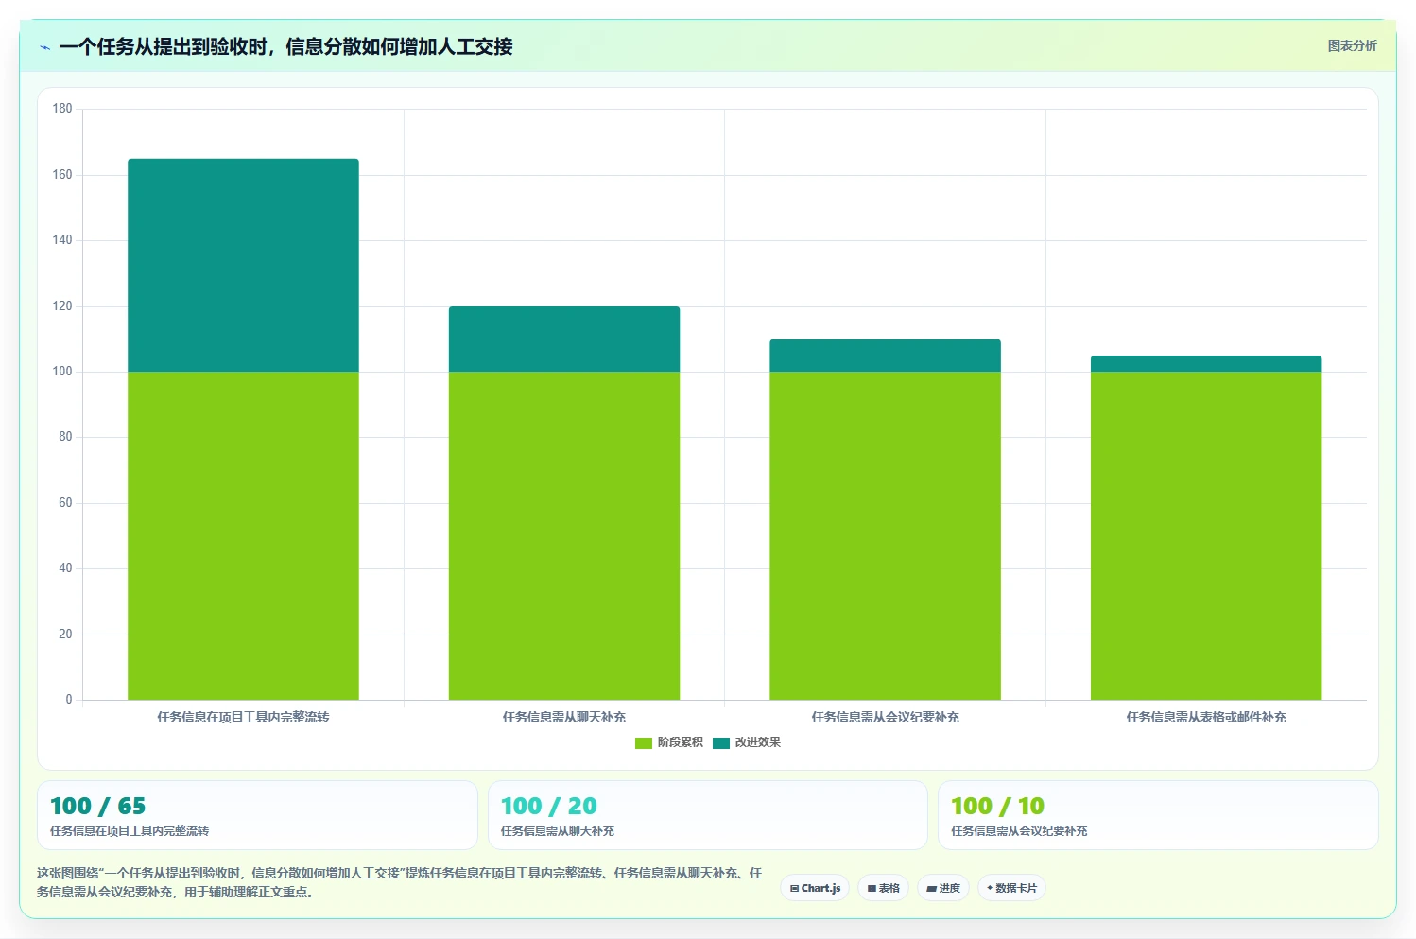Click the y-axis value 40
Viewport: 1416px width, 939px height.
pos(65,568)
